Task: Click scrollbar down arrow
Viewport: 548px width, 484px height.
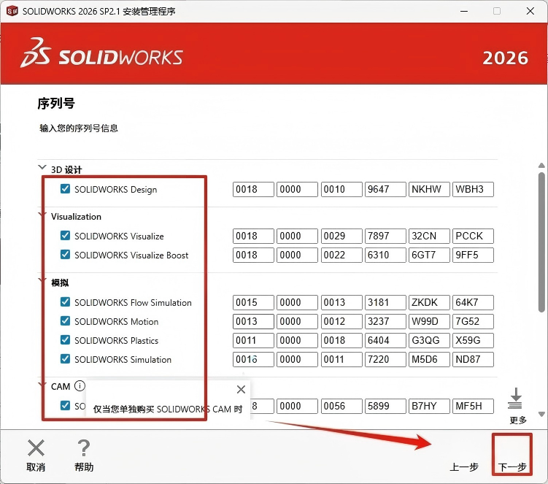Action: [x=541, y=414]
